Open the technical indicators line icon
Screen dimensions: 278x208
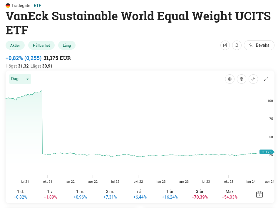coord(253,79)
